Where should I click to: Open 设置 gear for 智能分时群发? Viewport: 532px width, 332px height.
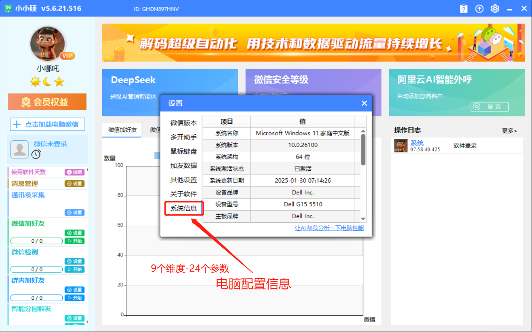tap(74, 318)
